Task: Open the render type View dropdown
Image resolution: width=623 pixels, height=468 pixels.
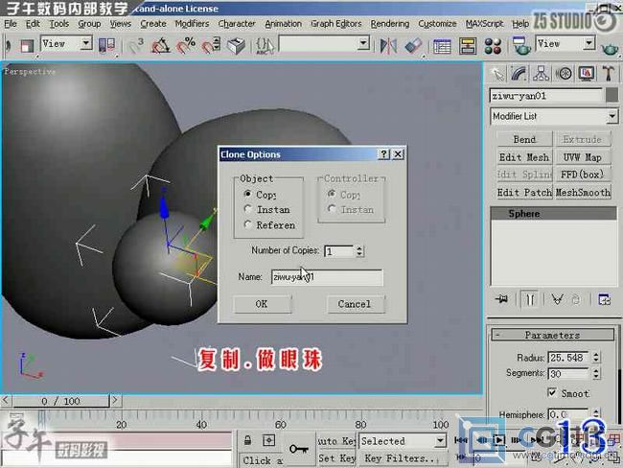Action: coord(588,43)
